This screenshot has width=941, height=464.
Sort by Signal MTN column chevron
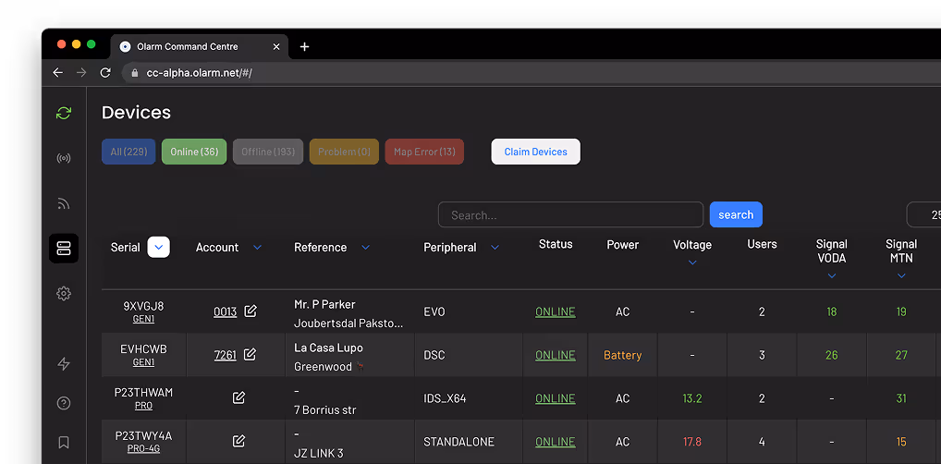pyautogui.click(x=901, y=276)
